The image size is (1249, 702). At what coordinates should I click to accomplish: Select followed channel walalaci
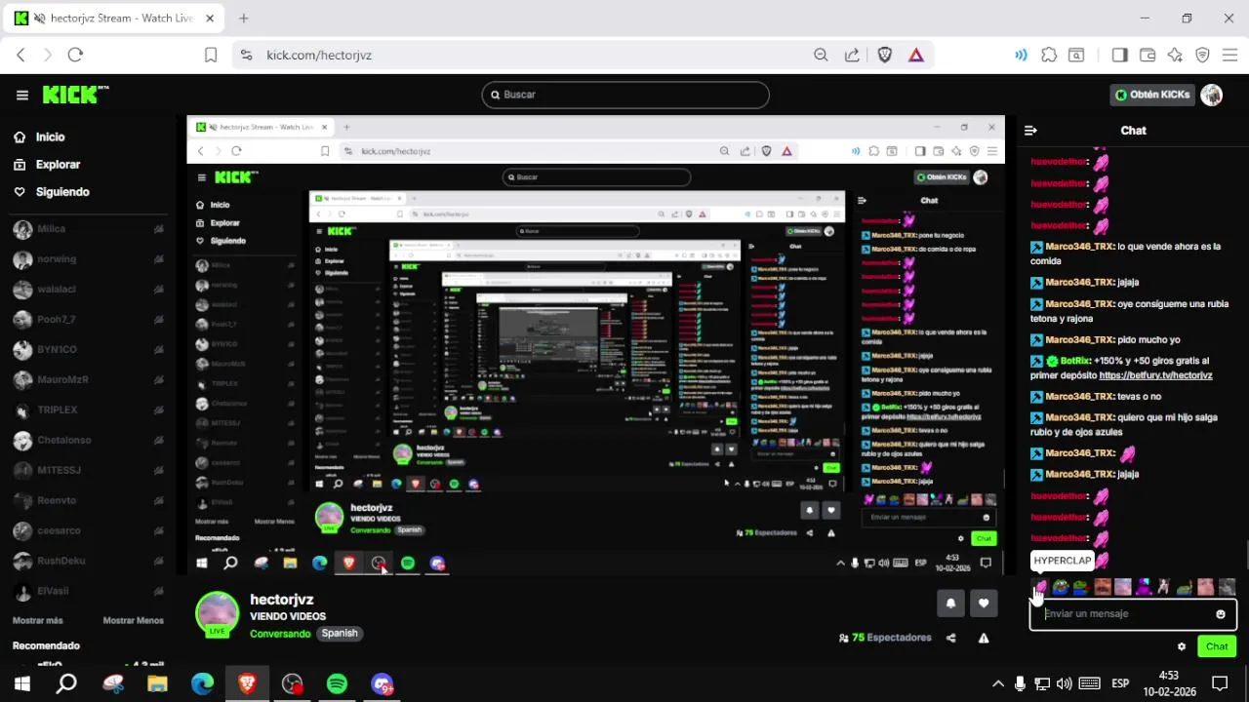[x=88, y=290]
